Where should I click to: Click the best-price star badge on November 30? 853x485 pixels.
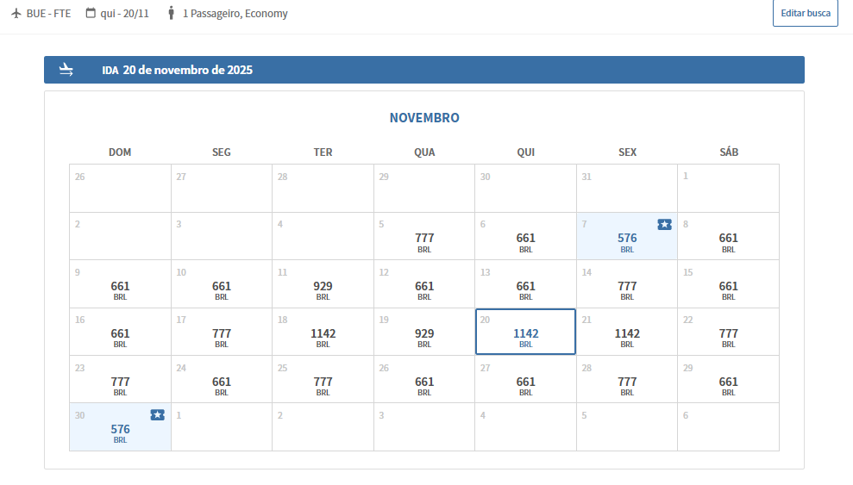[157, 415]
